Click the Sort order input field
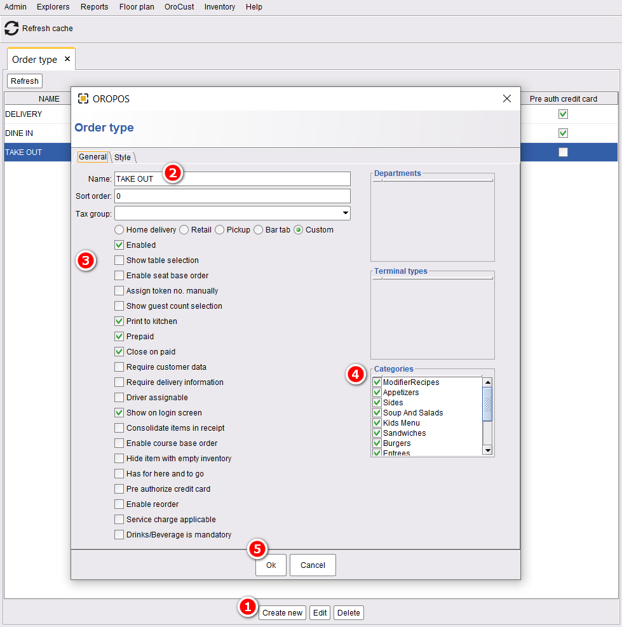 point(233,196)
